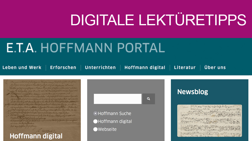Screen dimensions: 252x141
Task: Click into the search text field
Action: click(x=118, y=99)
